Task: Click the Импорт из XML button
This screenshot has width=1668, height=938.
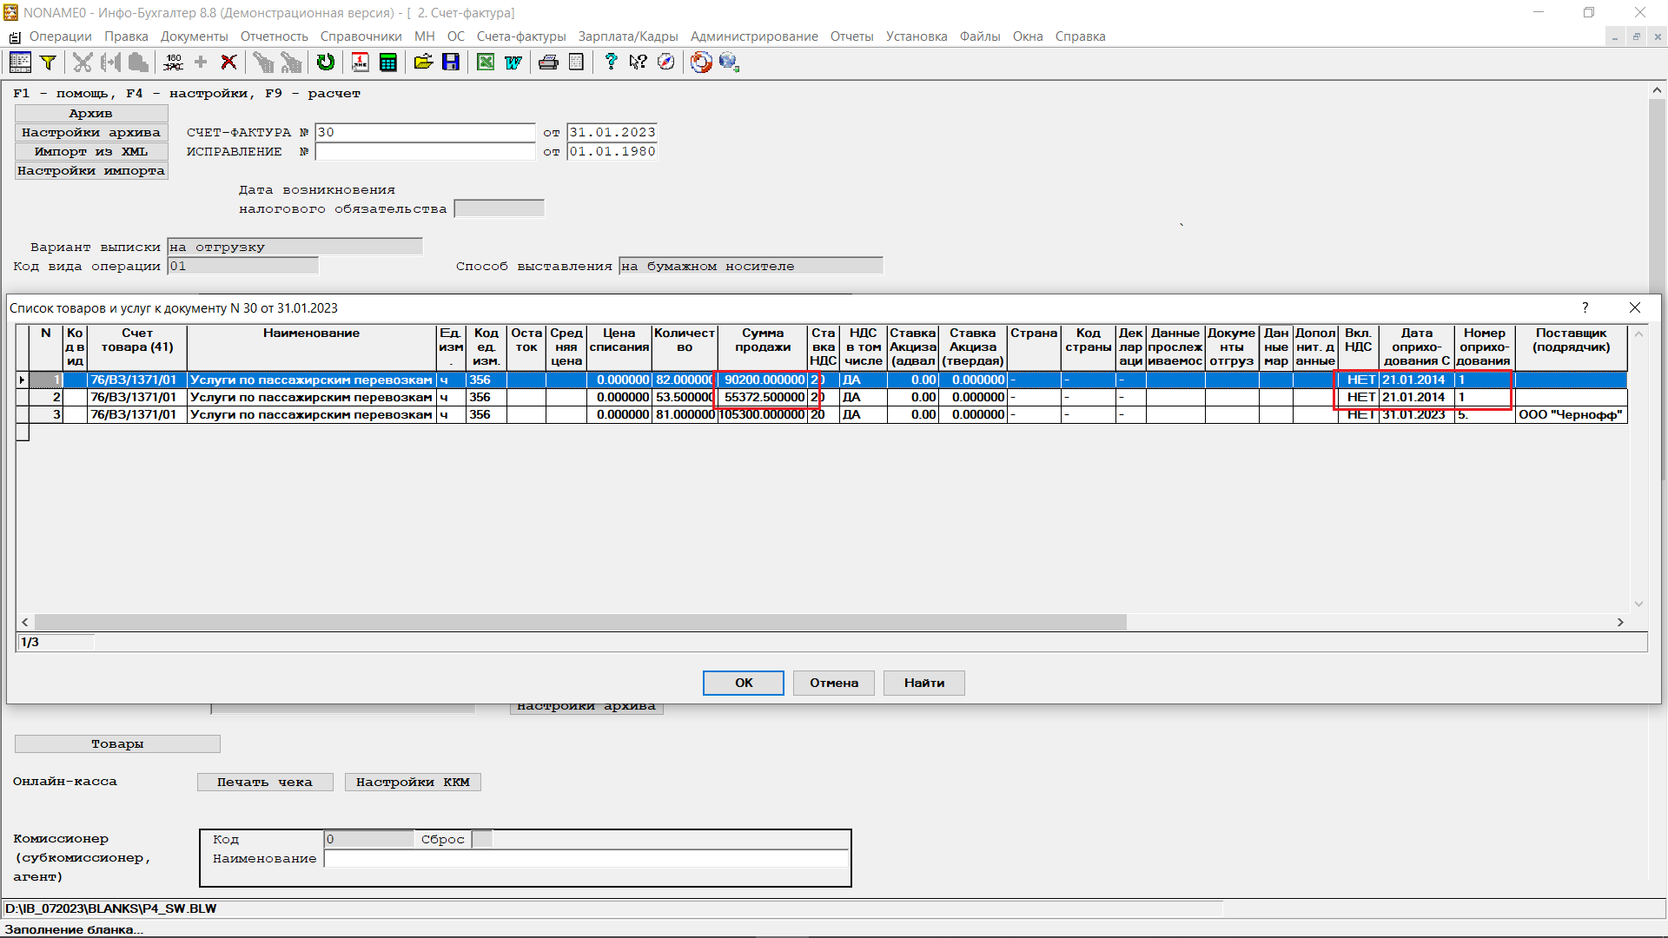Action: tap(91, 152)
